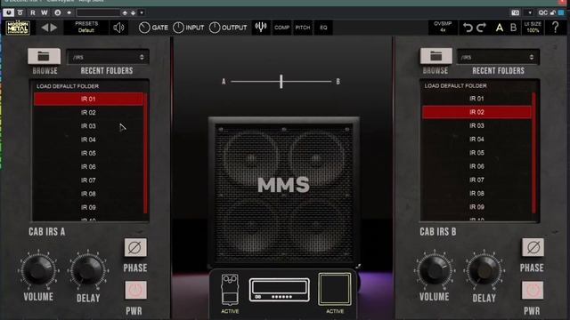Open the host preset list triangle
The height and width of the screenshot is (320, 570).
142,12
